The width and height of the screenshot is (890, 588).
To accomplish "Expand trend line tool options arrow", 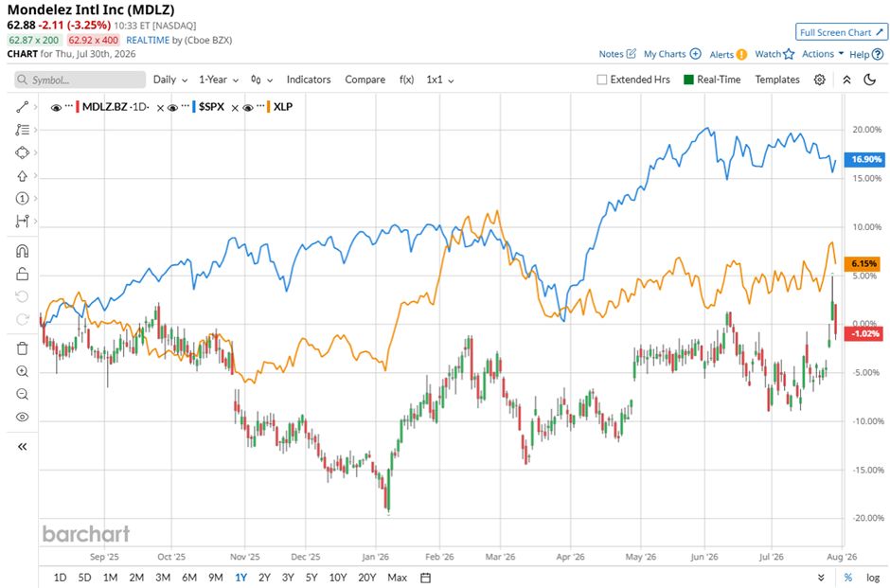I will tap(35, 107).
